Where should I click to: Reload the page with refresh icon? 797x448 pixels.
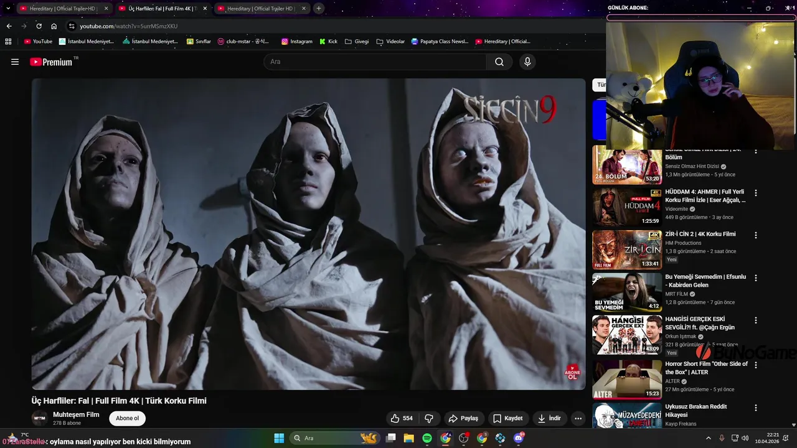coord(39,26)
